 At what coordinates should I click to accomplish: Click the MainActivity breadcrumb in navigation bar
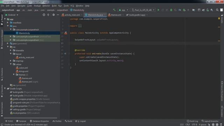77,10
